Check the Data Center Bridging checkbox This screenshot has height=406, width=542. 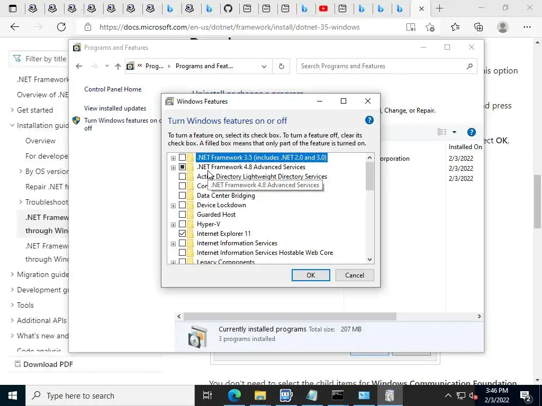pyautogui.click(x=182, y=196)
